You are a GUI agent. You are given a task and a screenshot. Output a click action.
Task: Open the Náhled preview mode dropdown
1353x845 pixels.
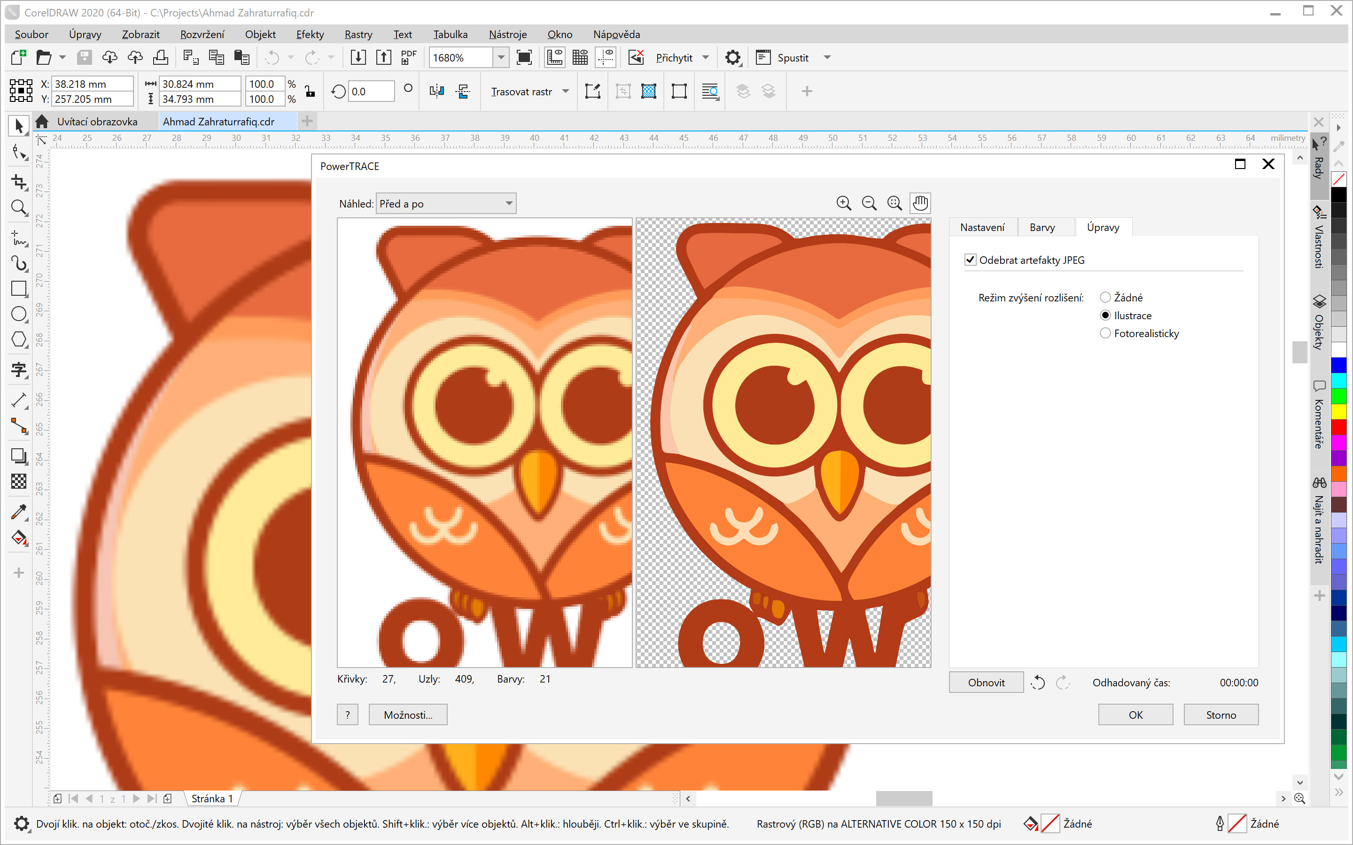[x=446, y=204]
